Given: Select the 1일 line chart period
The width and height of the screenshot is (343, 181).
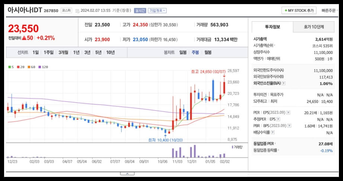Looking at the screenshot, I should pyautogui.click(x=36, y=52).
